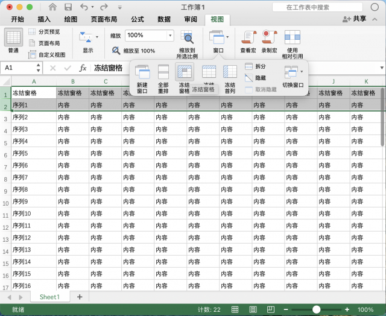Open the undo history dropdown arrow
The image size is (386, 316).
tap(92, 7)
